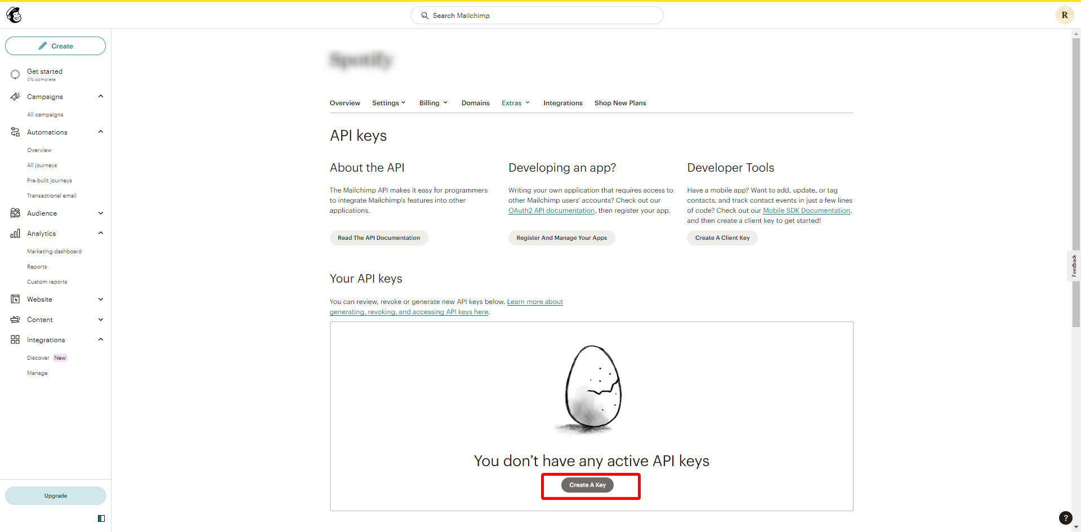Click the Integrations grid icon

click(x=15, y=339)
